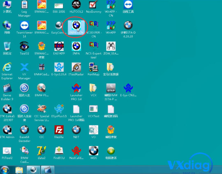Launch Demo Builder 9 desktop shortcut

pyautogui.click(x=7, y=92)
